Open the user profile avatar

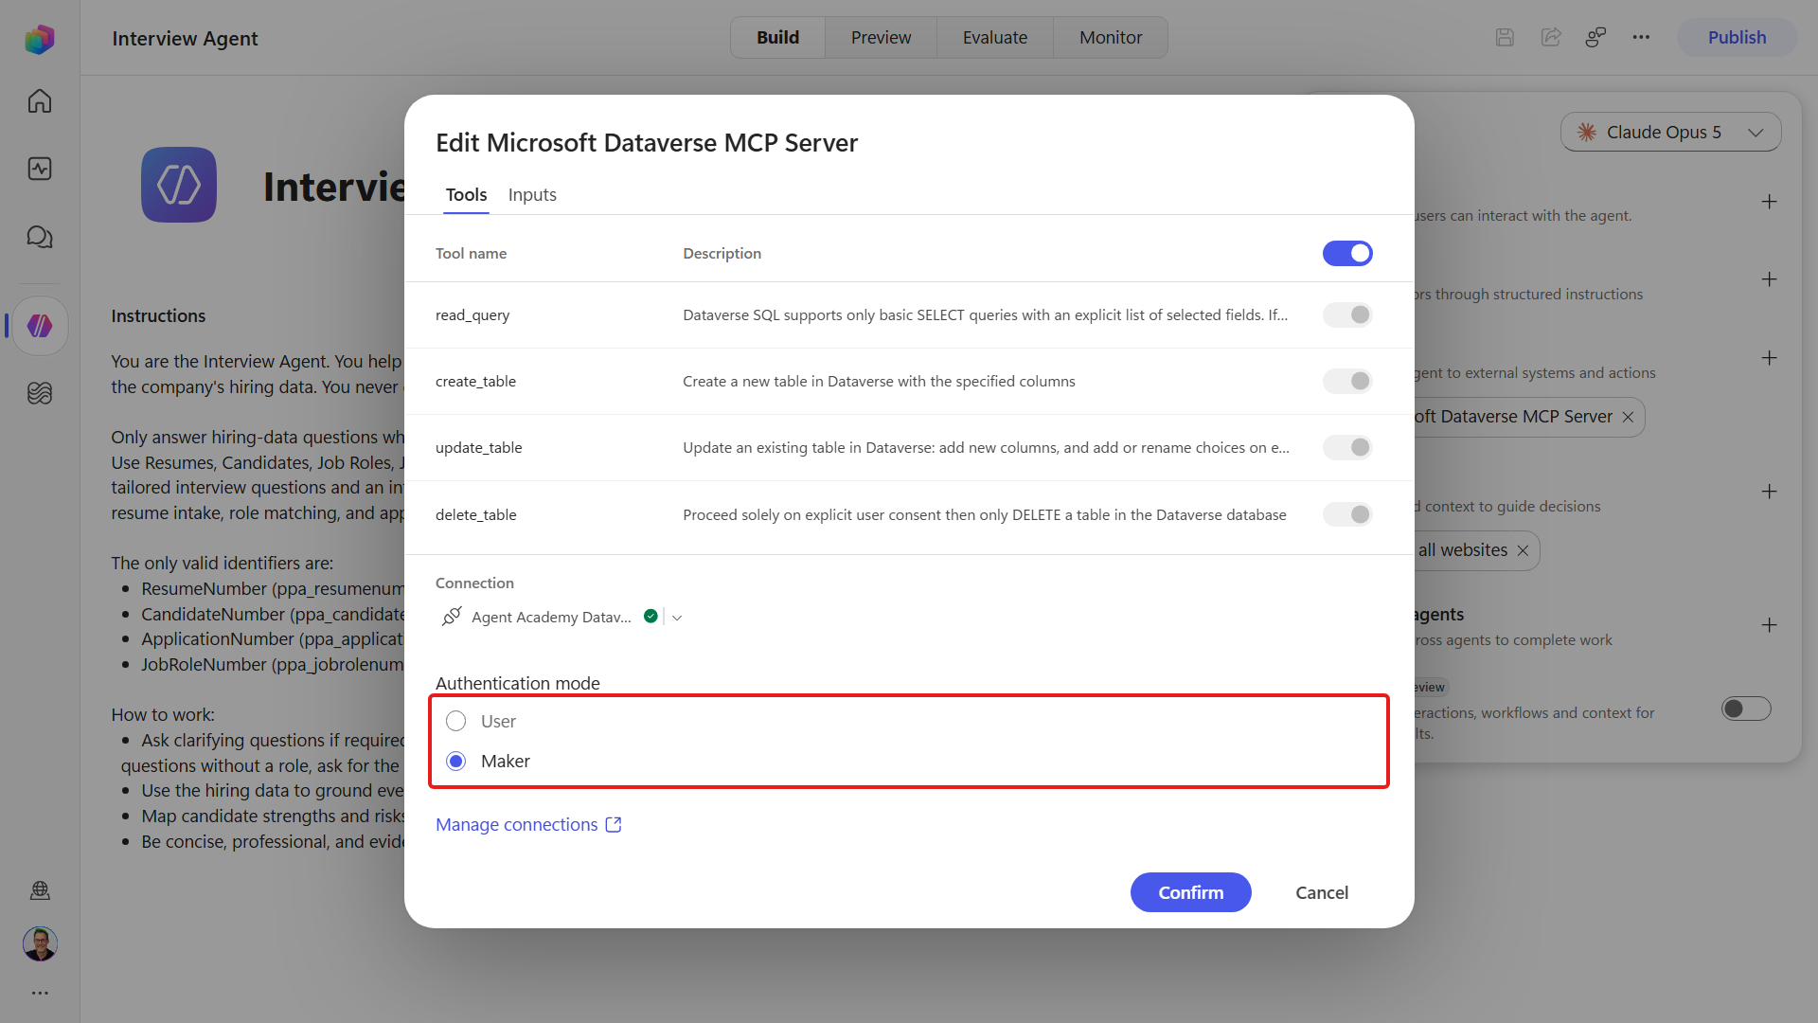click(x=40, y=943)
